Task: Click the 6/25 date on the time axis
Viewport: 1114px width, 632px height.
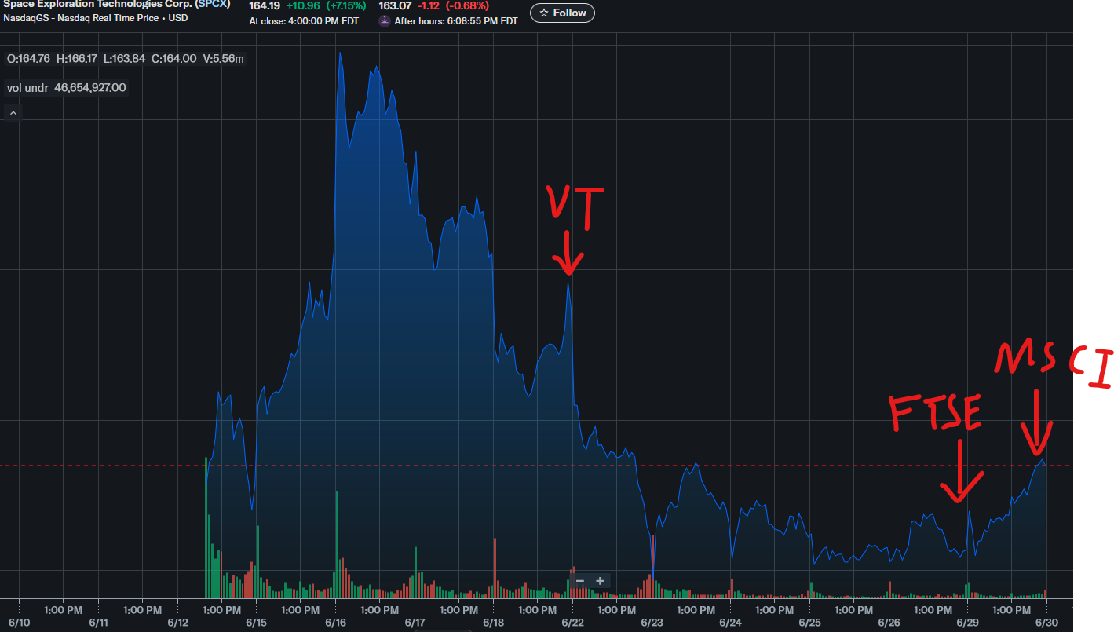Action: click(x=810, y=623)
